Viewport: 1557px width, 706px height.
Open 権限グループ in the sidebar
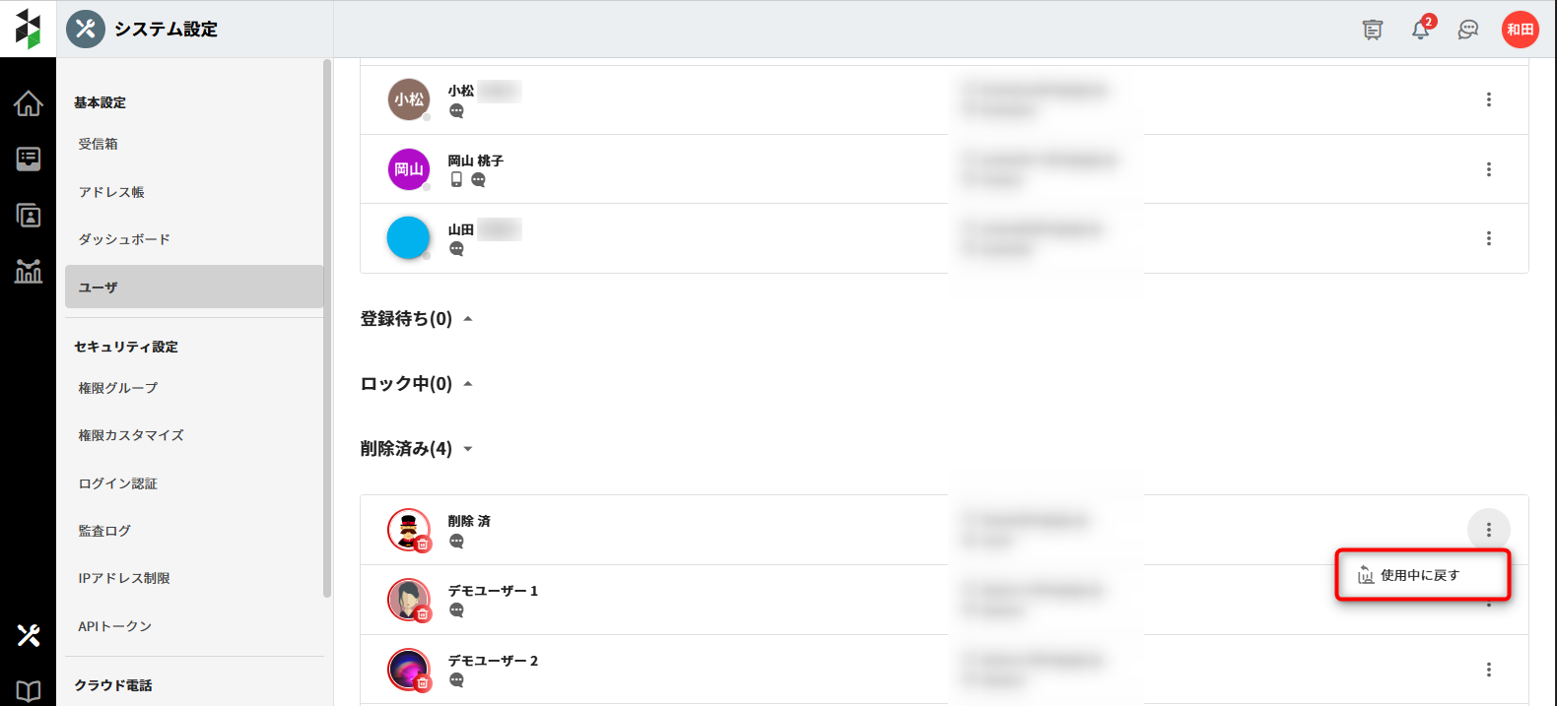tap(118, 388)
